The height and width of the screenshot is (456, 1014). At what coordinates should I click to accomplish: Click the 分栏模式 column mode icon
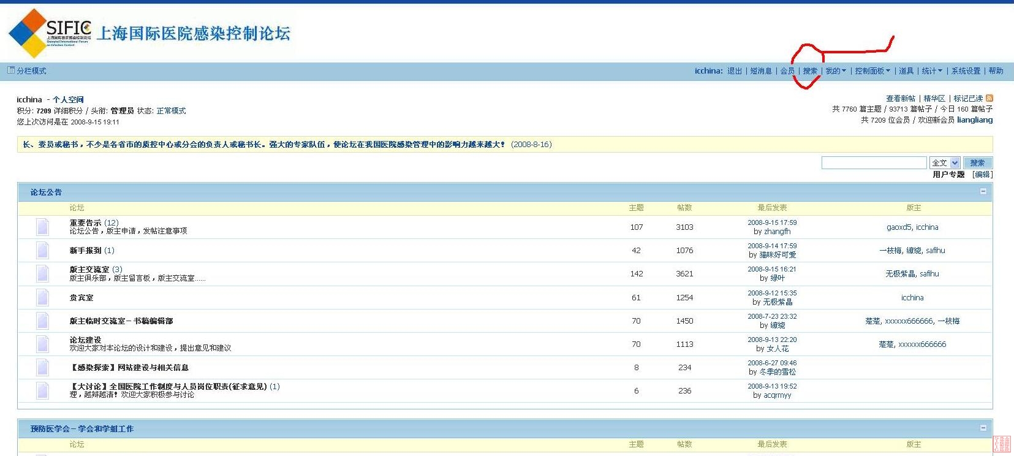click(10, 70)
